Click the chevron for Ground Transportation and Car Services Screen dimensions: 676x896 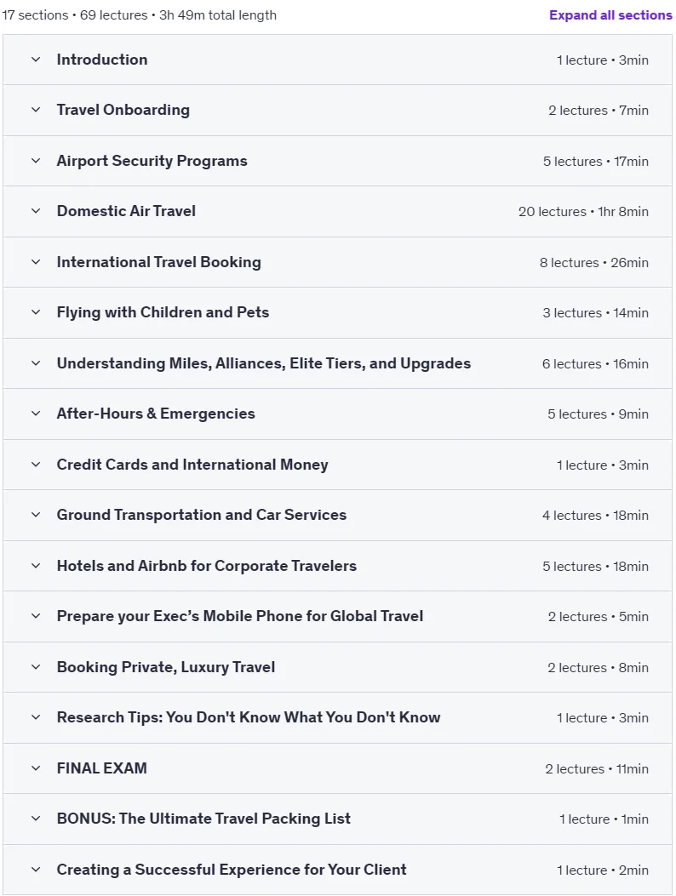[x=36, y=514]
